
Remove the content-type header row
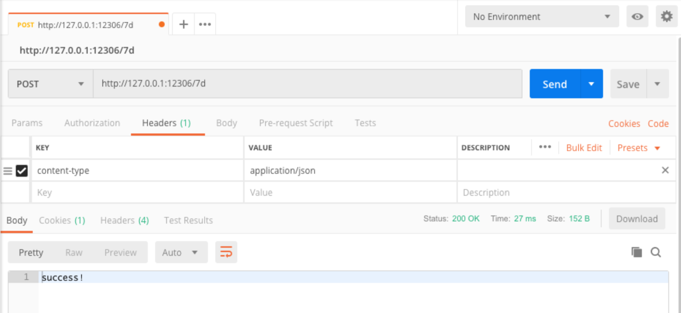(x=665, y=170)
